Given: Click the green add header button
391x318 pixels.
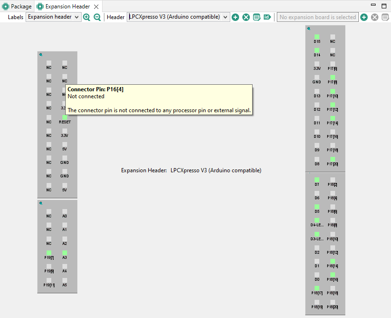Looking at the screenshot, I should (x=235, y=17).
